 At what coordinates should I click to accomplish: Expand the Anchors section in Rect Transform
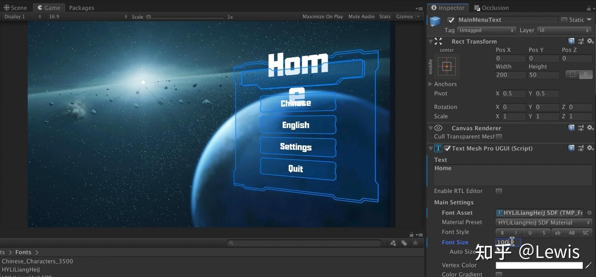point(430,84)
